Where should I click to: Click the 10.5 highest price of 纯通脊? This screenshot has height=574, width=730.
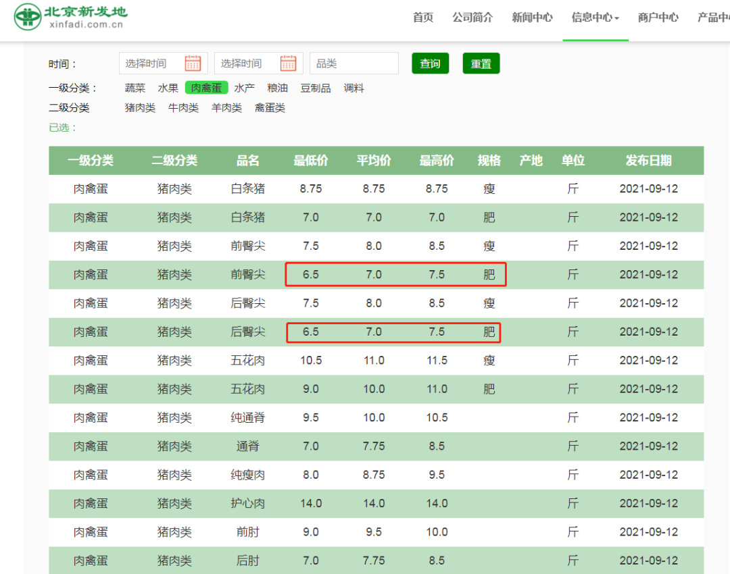click(437, 418)
